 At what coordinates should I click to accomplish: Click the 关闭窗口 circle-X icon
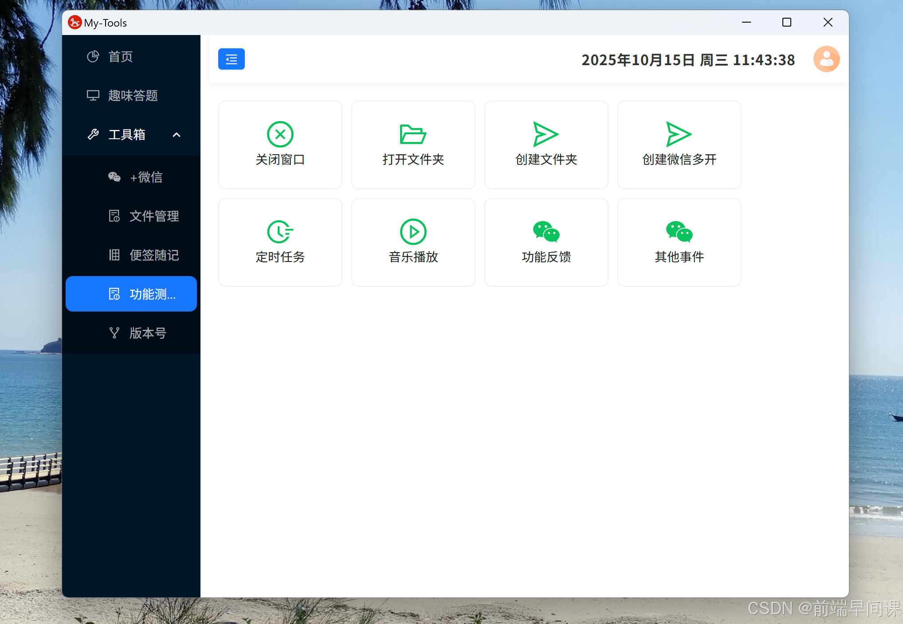pyautogui.click(x=280, y=134)
